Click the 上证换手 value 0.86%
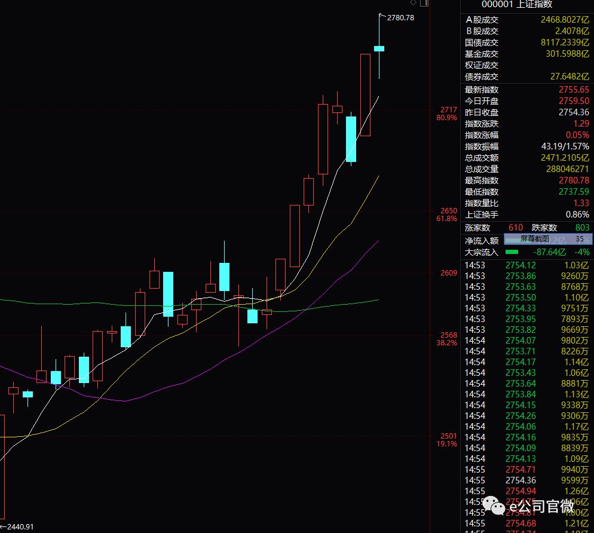Screen dimensions: 594x533 (577, 215)
